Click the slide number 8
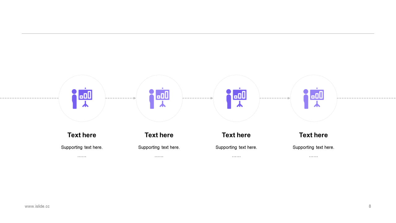396x223 pixels. (x=370, y=206)
